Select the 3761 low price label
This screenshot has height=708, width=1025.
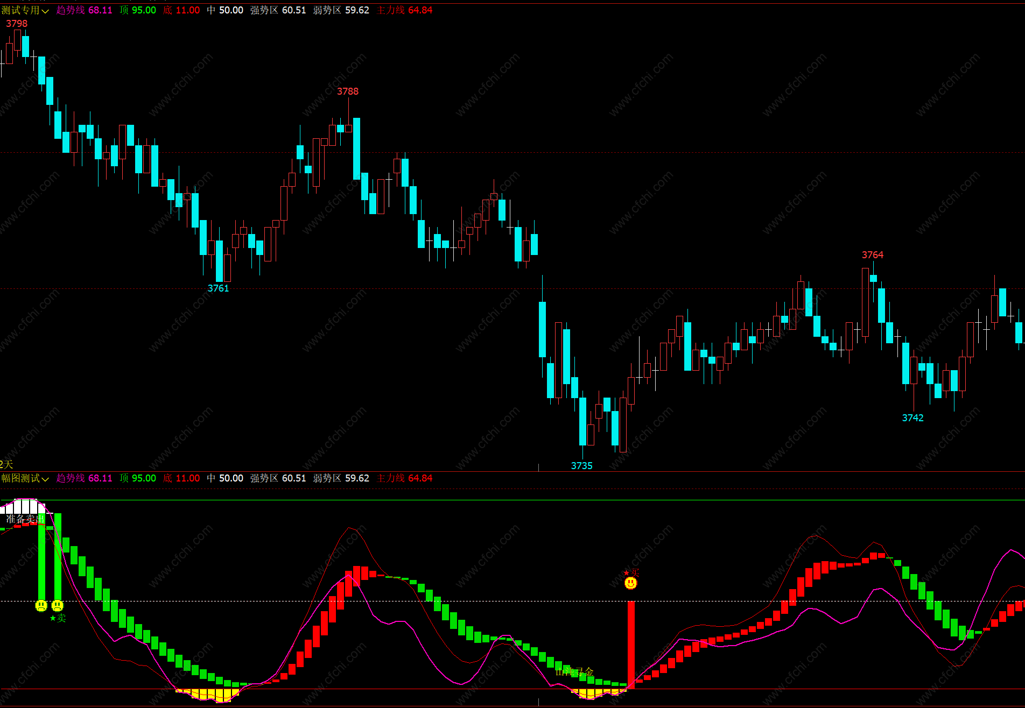(219, 288)
